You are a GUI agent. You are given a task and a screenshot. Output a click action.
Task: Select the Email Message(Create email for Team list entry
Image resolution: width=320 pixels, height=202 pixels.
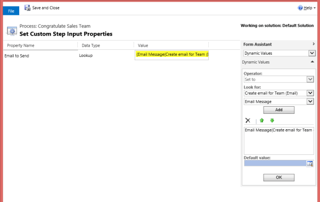click(278, 130)
